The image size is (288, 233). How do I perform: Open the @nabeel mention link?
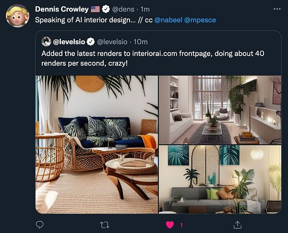pyautogui.click(x=168, y=20)
